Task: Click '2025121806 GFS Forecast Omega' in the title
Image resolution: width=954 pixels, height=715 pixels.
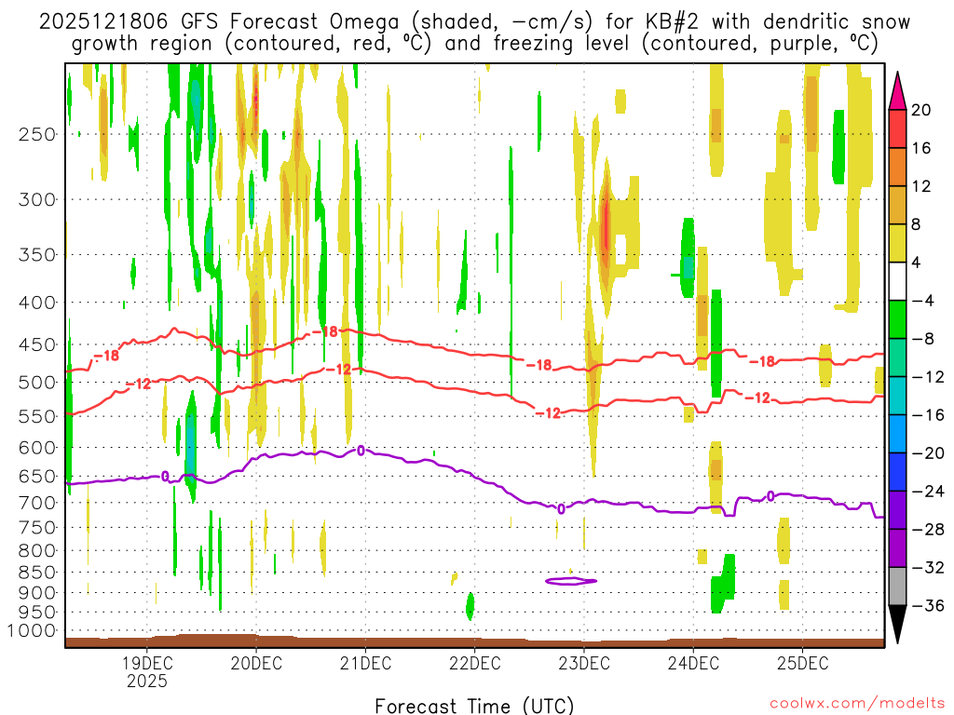Action: 220,22
